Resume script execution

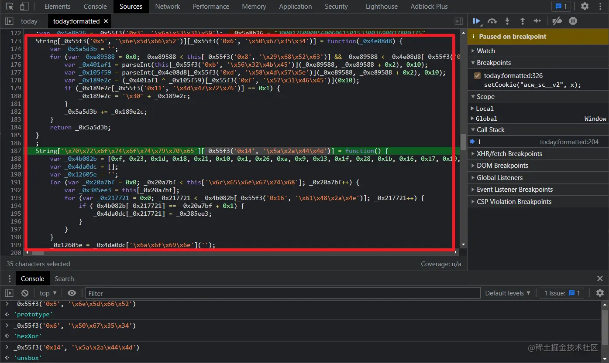[x=477, y=21]
